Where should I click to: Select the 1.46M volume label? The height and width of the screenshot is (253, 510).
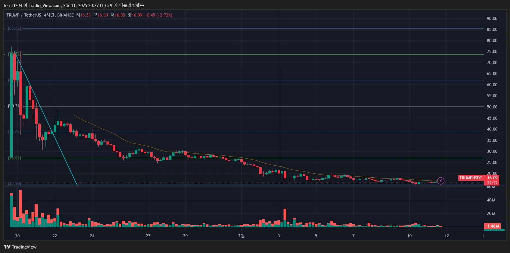point(493,226)
